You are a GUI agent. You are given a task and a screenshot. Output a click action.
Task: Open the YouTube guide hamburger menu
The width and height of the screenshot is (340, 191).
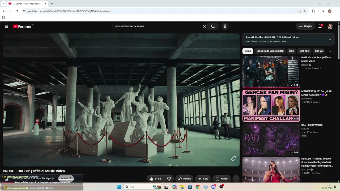(x=6, y=26)
